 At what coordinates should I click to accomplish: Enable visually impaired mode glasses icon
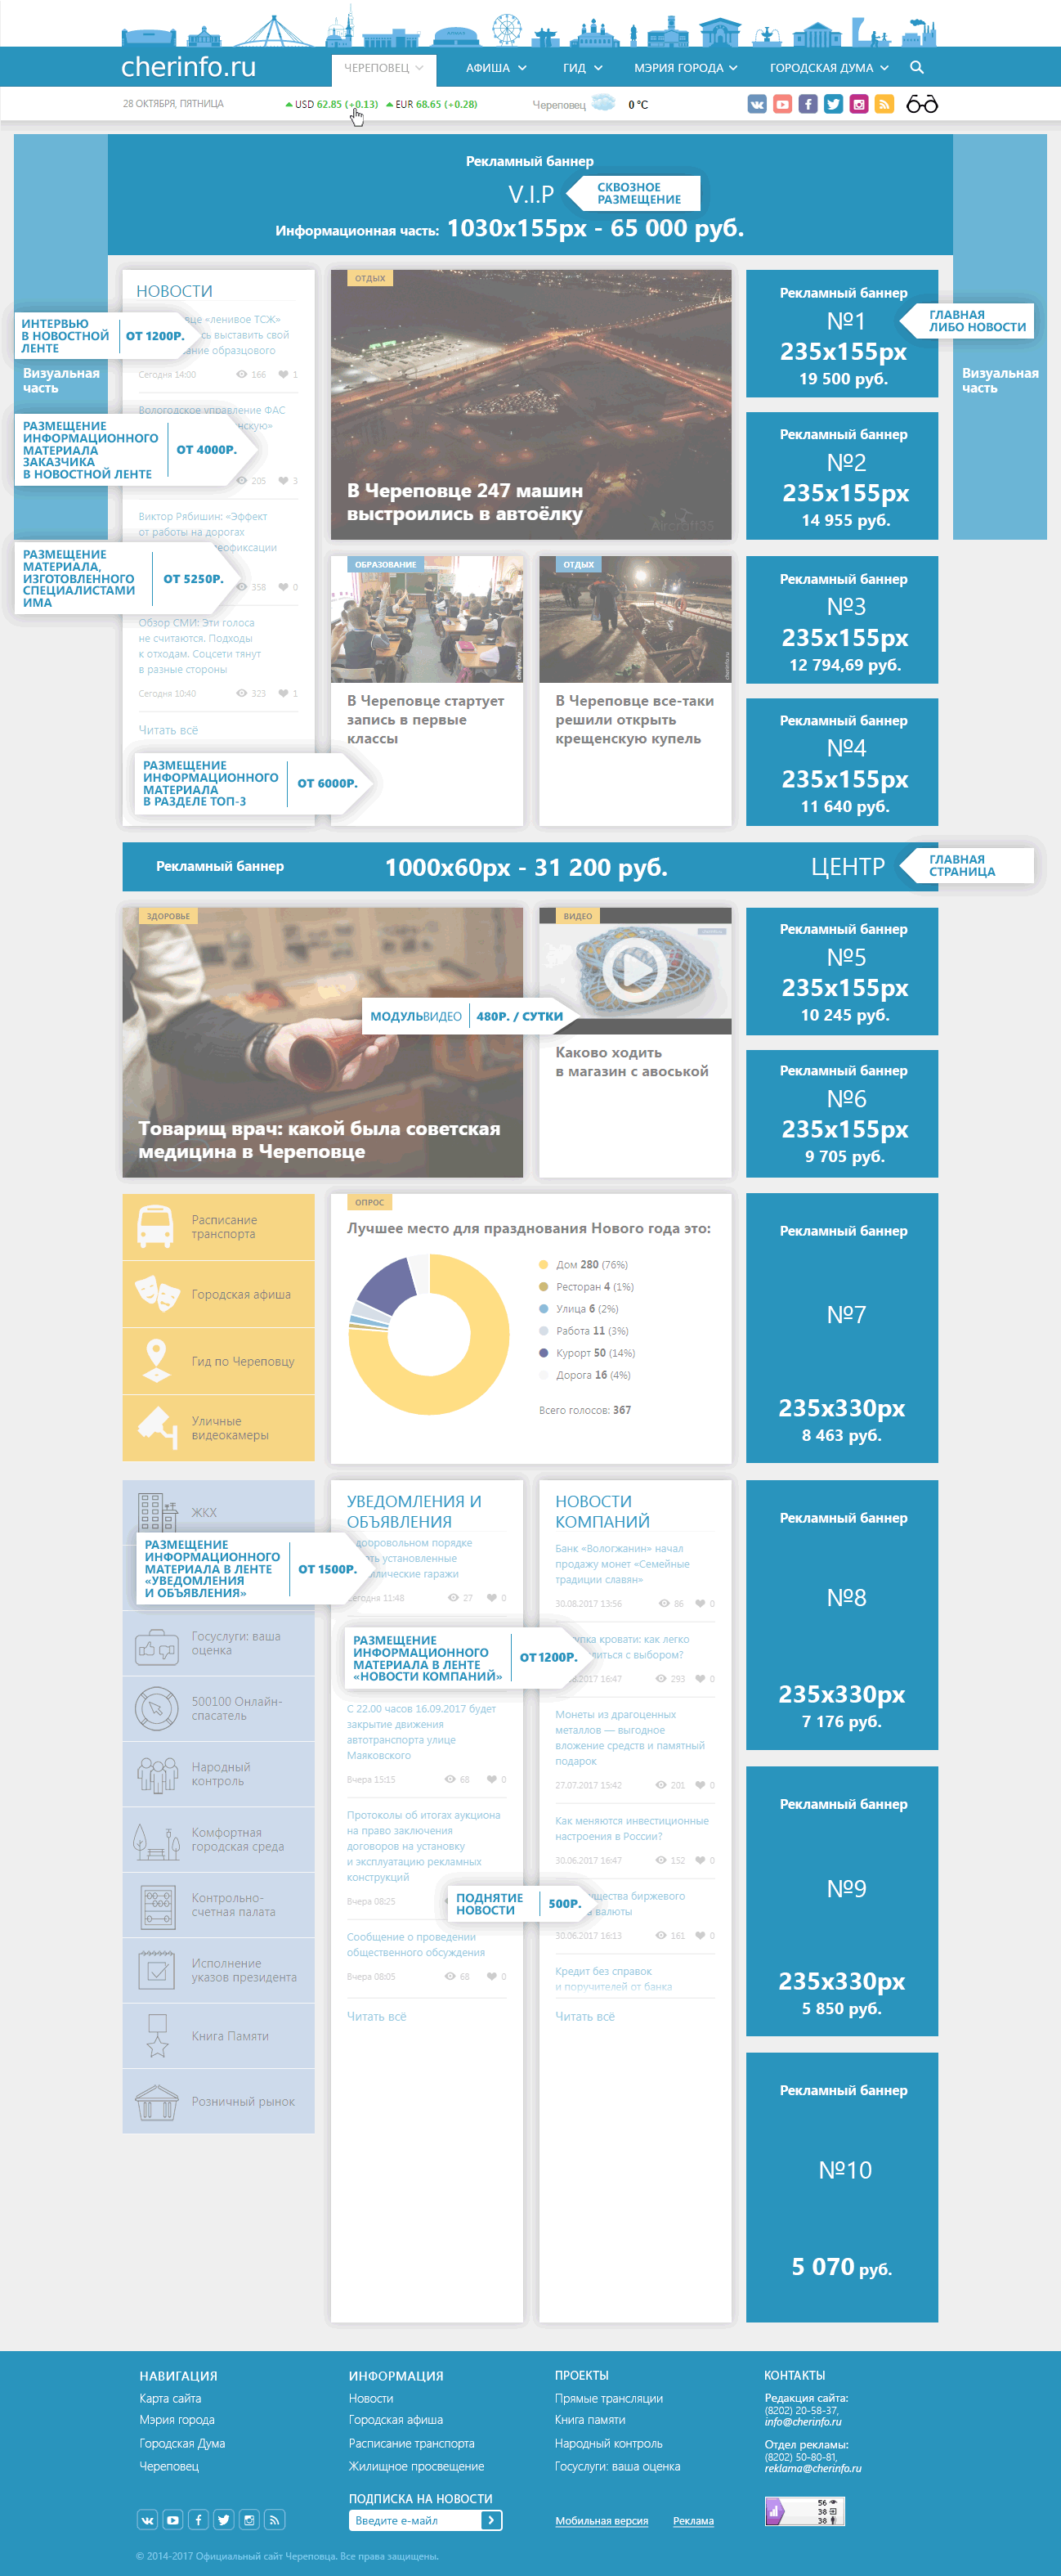(922, 104)
